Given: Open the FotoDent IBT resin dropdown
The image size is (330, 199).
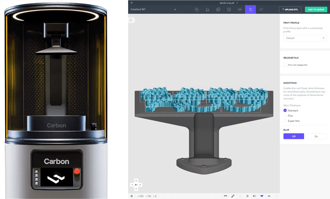Looking at the screenshot, I should (153, 10).
